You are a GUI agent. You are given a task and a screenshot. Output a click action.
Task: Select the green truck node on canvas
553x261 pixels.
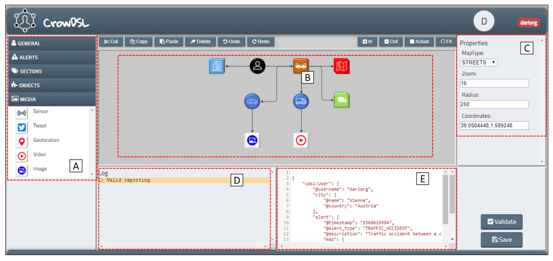(x=342, y=100)
